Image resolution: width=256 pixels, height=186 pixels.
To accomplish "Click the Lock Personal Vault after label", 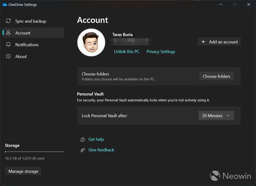I will pos(104,116).
